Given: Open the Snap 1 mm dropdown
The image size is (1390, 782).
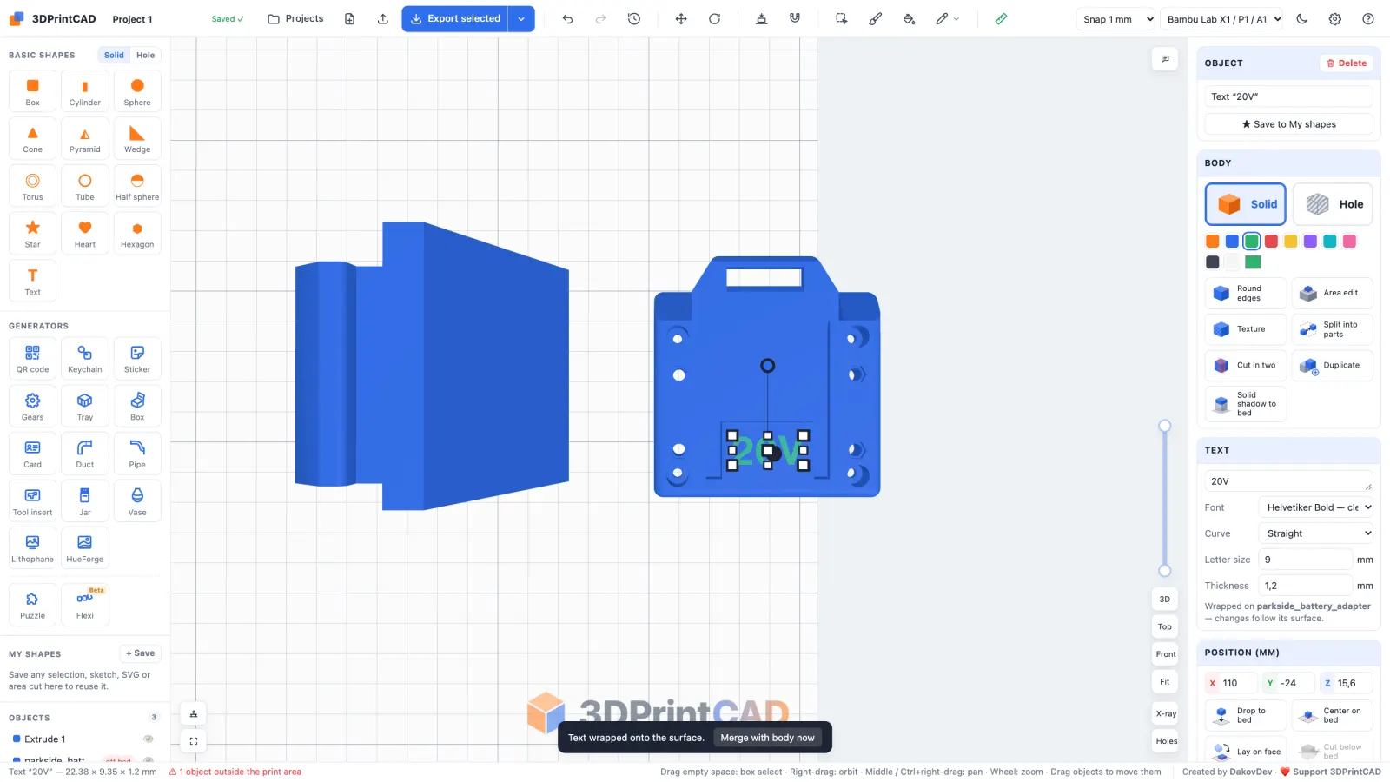Looking at the screenshot, I should click(1116, 19).
